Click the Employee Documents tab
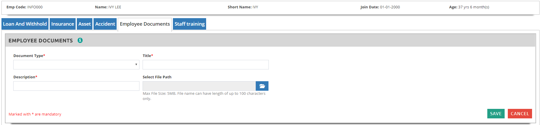 (x=145, y=24)
